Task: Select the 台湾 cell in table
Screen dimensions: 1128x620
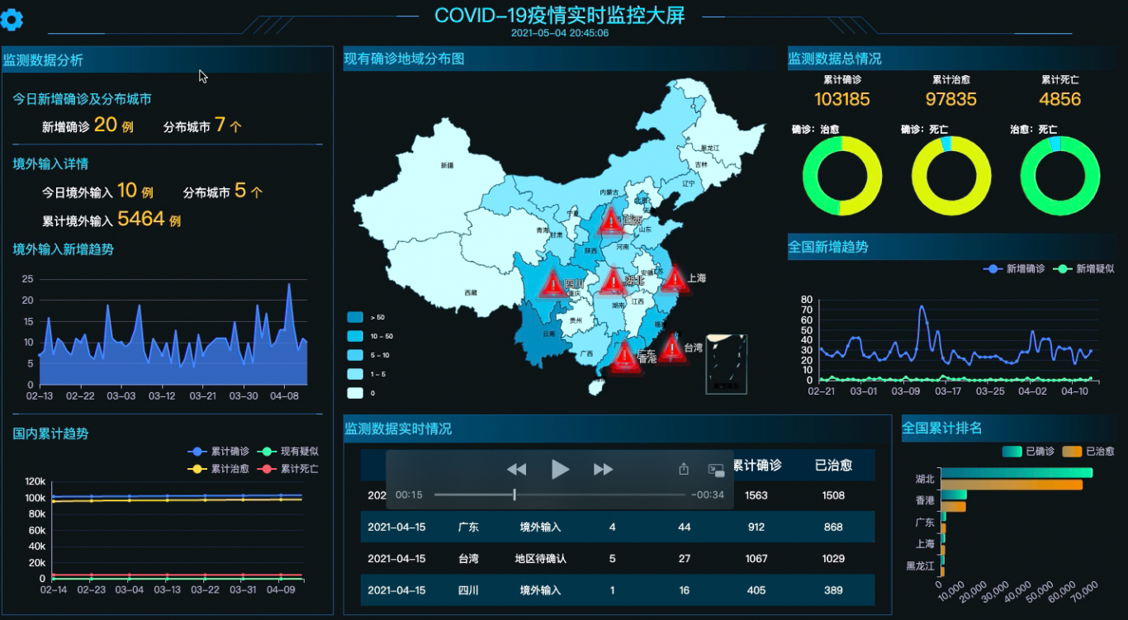Action: 468,559
